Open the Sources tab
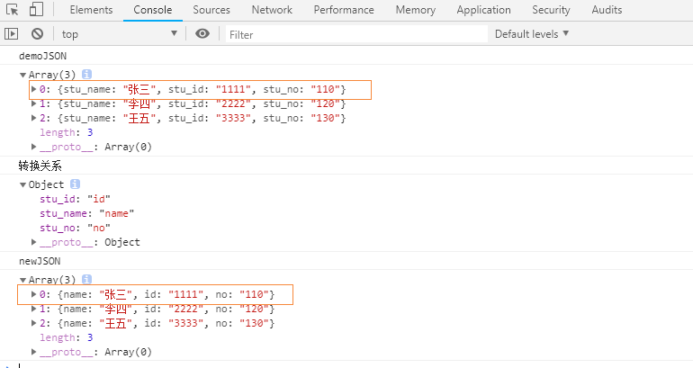The width and height of the screenshot is (693, 368). [x=211, y=10]
